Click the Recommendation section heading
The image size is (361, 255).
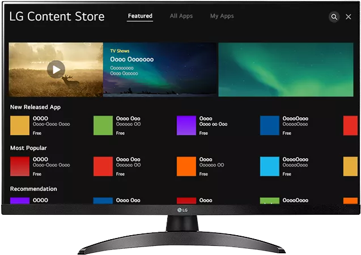[x=33, y=189]
